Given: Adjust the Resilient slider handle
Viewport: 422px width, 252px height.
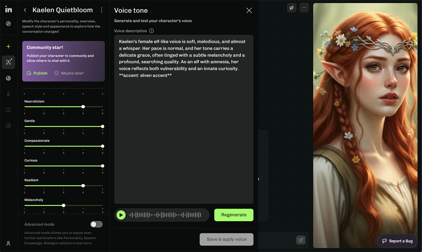Looking at the screenshot, I should coord(83,186).
